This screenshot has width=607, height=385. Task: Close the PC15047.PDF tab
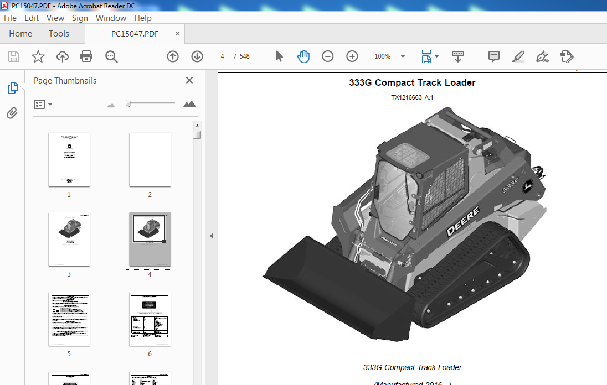click(x=177, y=34)
